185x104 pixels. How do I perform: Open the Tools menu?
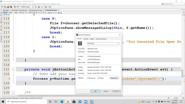click(x=48, y=4)
